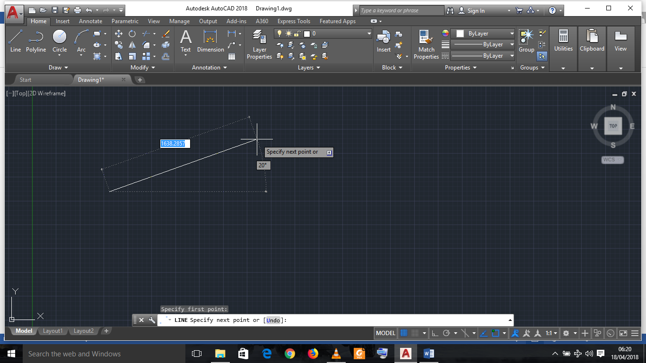Viewport: 646px width, 363px height.
Task: Switch to the Layout1 tab
Action: [x=52, y=331]
